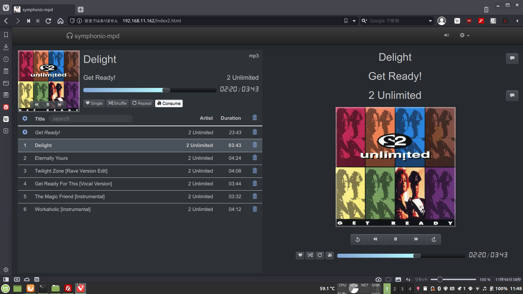The width and height of the screenshot is (523, 294).
Task: Launch FileZilla from taskbar
Action: pos(68,289)
